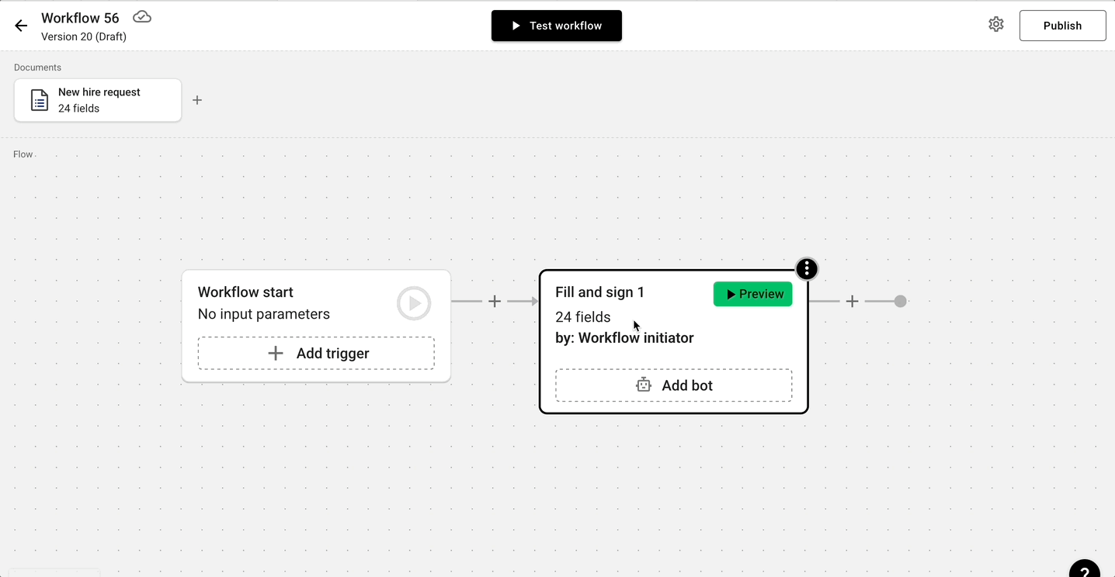1115x577 pixels.
Task: Open the three-dot menu on Fill and sign 1
Action: 807,269
